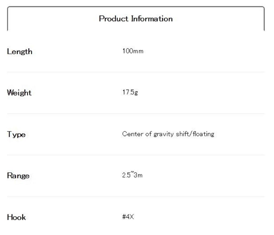Image resolution: width=274 pixels, height=235 pixels.
Task: Select the Length row label
Action: [x=20, y=51]
